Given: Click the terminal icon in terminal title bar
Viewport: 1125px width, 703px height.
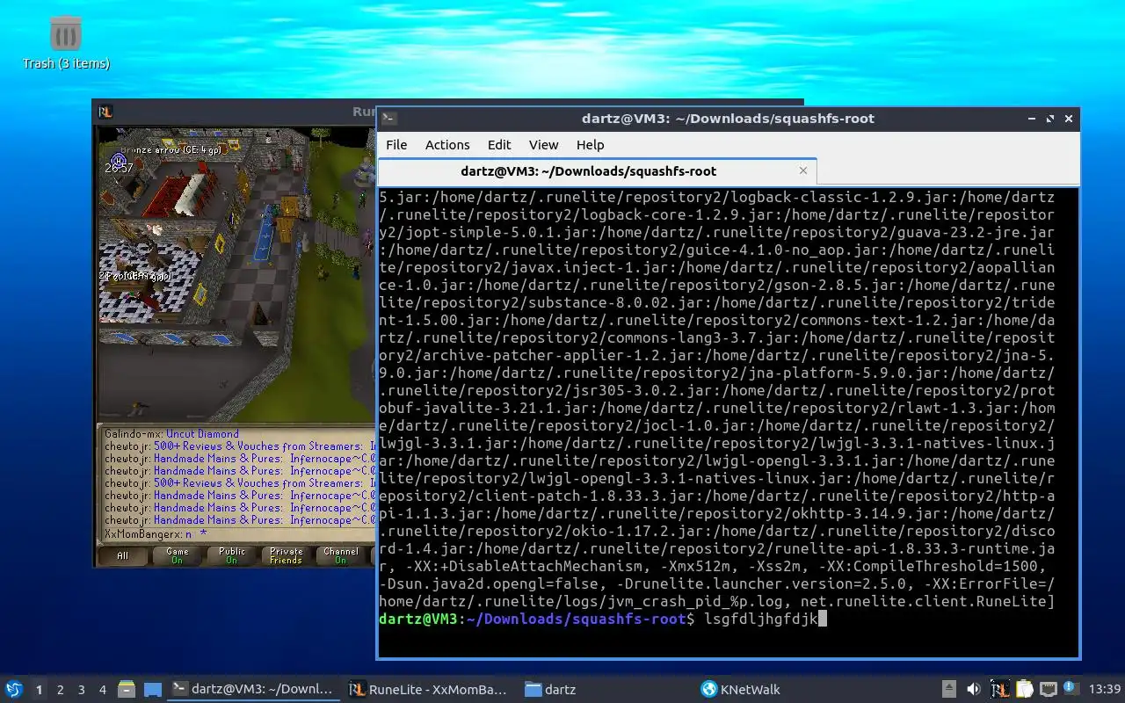Looking at the screenshot, I should tap(389, 119).
